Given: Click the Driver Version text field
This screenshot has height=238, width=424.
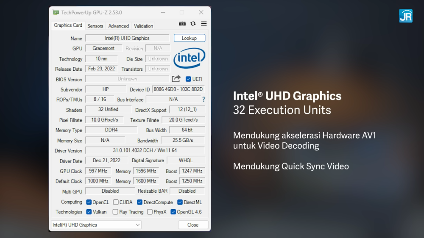Looking at the screenshot, I should tap(145, 150).
